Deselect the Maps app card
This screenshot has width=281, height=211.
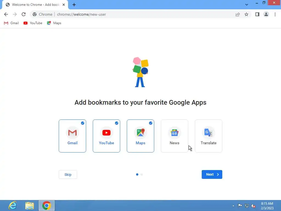140,136
